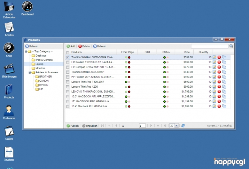This screenshot has height=169, width=249.
Task: Copy the Lenovo ThinkPad T400 2767 product
Action: 224,82
